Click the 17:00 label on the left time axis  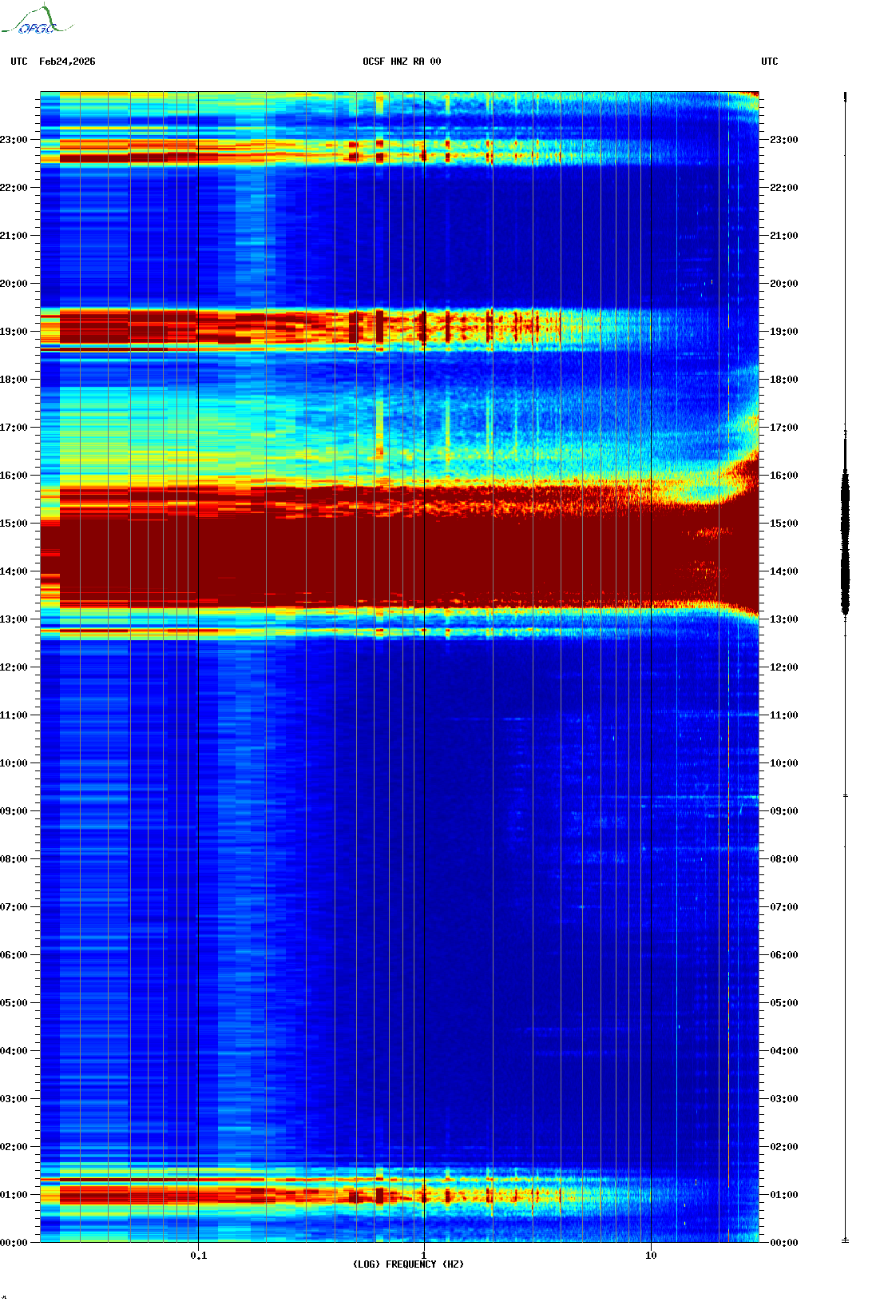14,428
